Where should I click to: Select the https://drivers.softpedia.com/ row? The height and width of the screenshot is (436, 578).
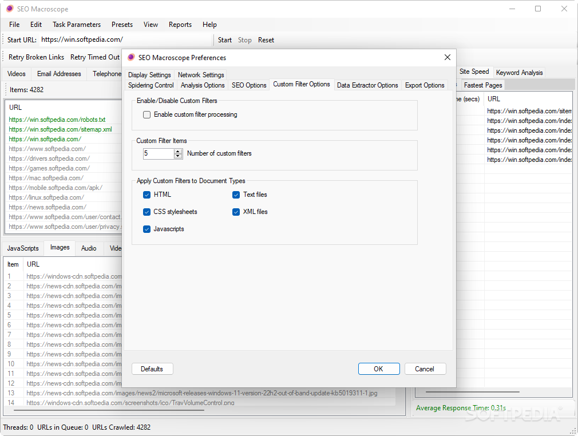(65, 158)
